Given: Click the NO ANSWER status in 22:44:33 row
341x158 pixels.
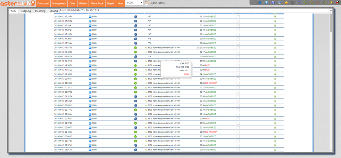Looking at the screenshot, I should (x=211, y=132).
